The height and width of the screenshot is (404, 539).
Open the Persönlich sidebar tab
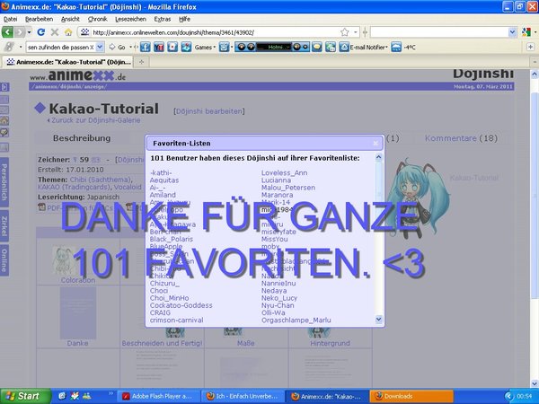[x=4, y=182]
